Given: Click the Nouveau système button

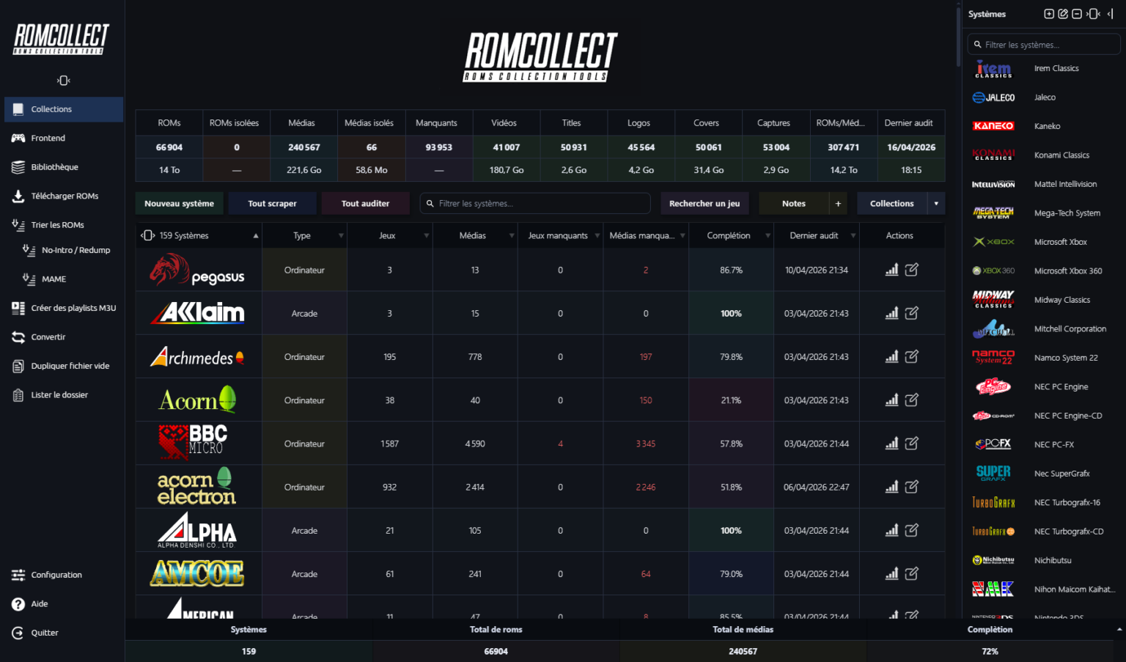Looking at the screenshot, I should (179, 204).
